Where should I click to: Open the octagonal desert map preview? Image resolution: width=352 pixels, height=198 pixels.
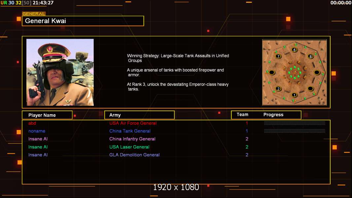point(294,72)
